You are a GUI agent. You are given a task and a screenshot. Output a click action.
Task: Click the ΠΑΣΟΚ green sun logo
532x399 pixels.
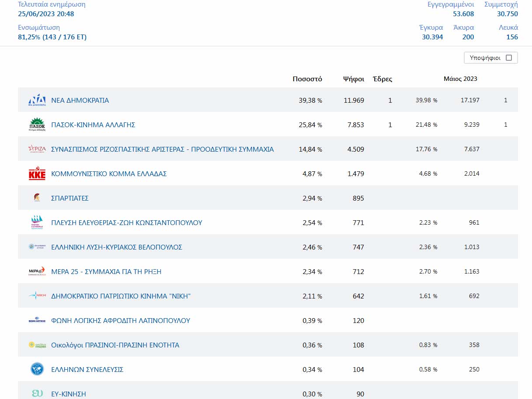point(37,125)
